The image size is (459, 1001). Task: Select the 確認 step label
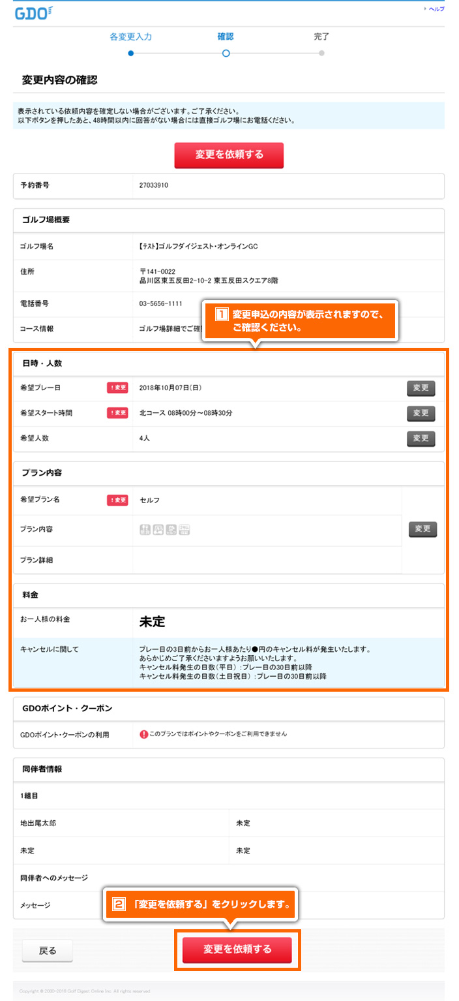225,37
